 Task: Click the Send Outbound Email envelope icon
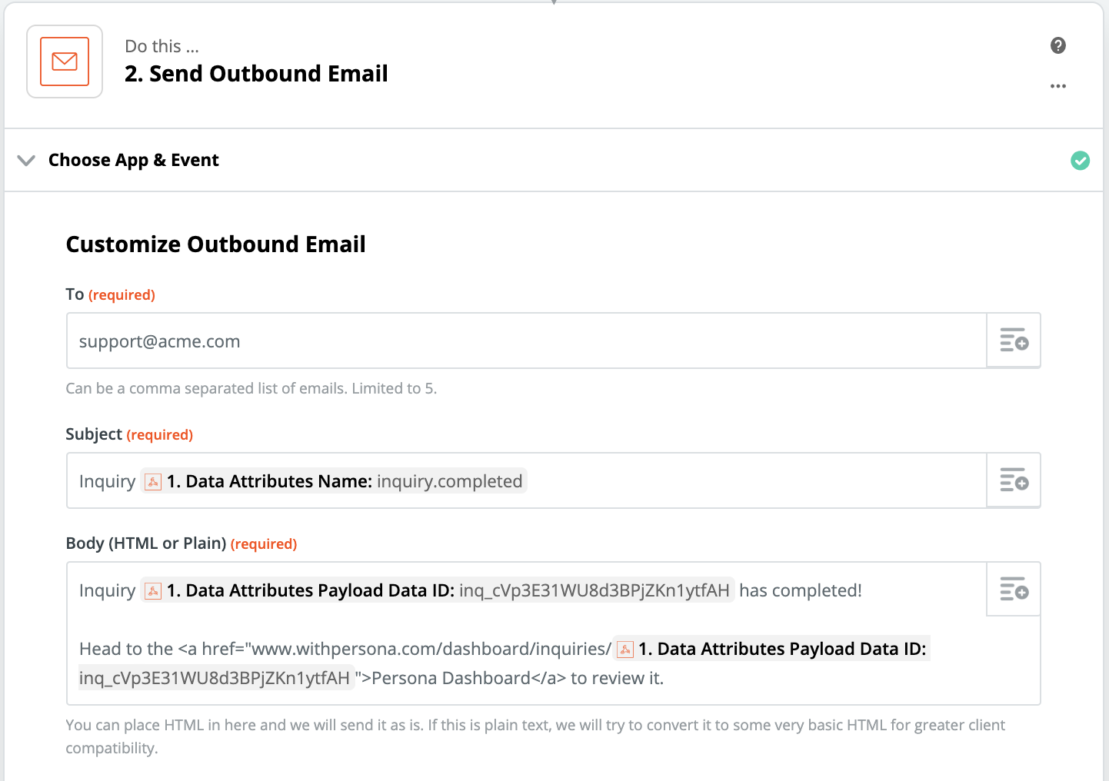tap(65, 61)
